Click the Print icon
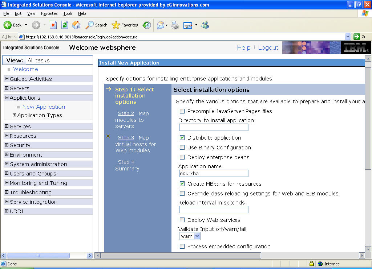This screenshot has height=269, width=372. click(x=175, y=25)
